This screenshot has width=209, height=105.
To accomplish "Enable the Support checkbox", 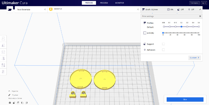I will pos(163,44).
